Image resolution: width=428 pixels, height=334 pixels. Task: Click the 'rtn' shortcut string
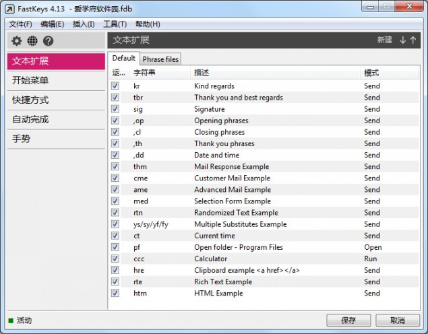click(138, 213)
